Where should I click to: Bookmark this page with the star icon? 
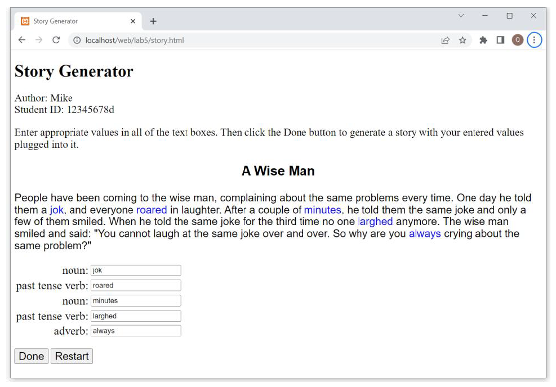click(463, 40)
